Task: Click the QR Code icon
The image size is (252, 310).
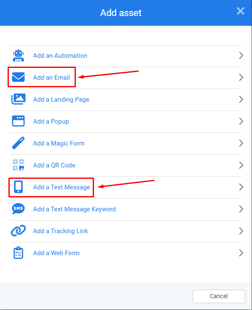Action: [19, 165]
